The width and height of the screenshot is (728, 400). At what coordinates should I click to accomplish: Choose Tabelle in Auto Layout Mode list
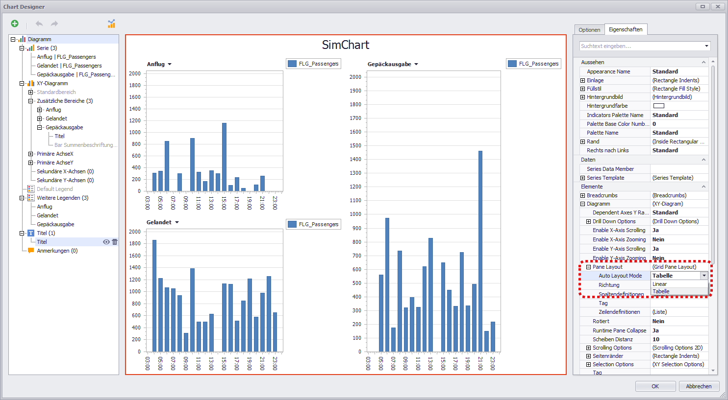coord(679,291)
